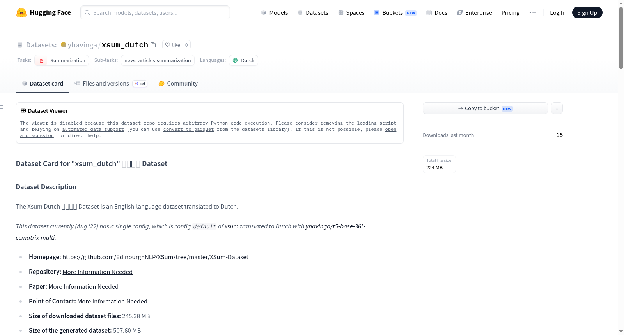Open the Models page
624x335 pixels.
coord(275,12)
